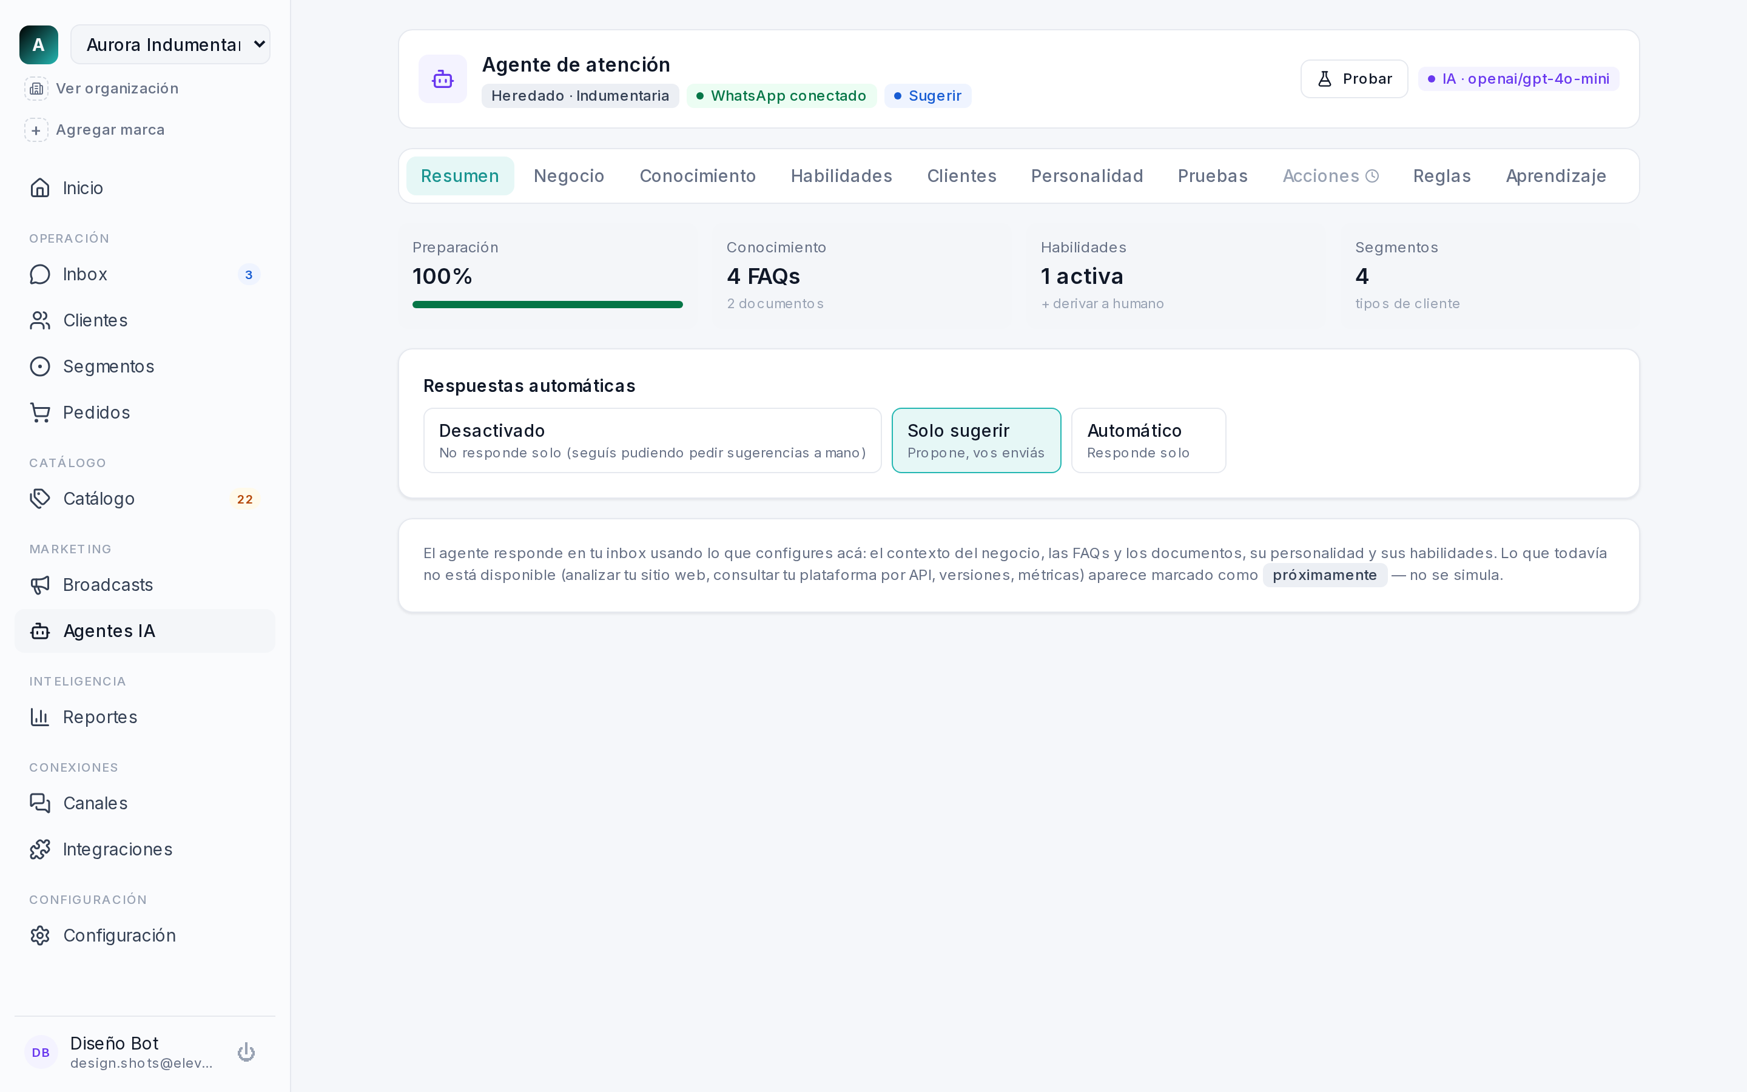Viewport: 1747px width, 1092px height.
Task: Switch to the Habilidades tab
Action: [x=841, y=176]
